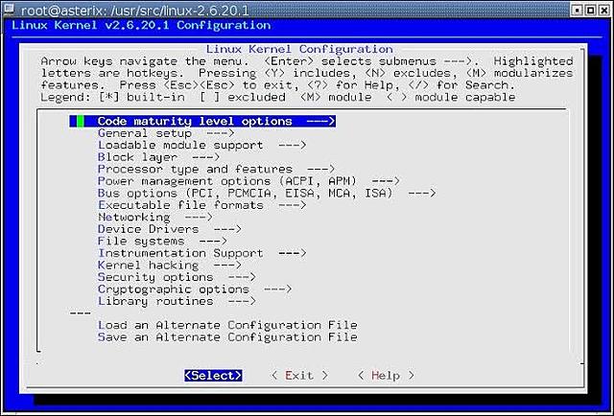This screenshot has width=614, height=416.
Task: Minimize the terminal window
Action: click(x=578, y=11)
